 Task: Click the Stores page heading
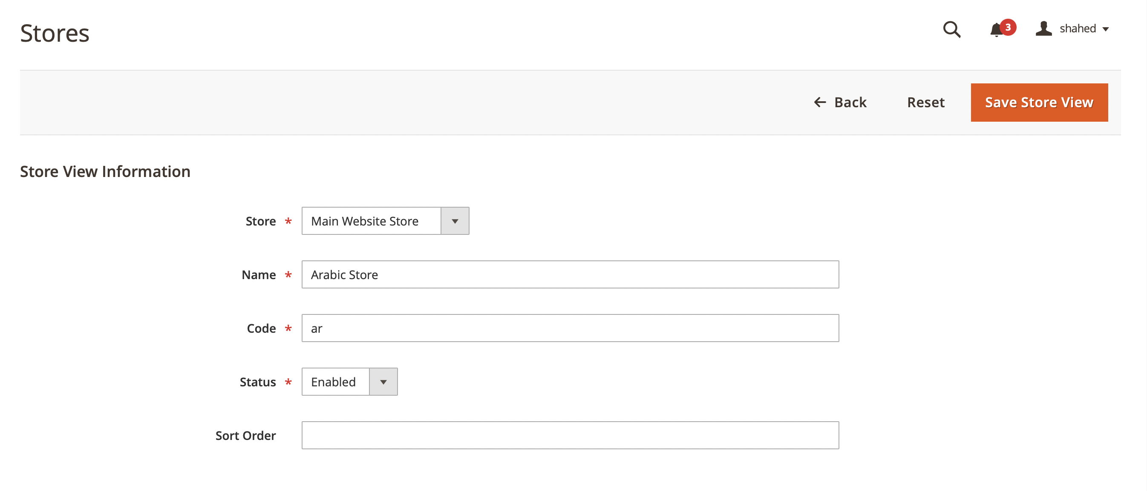click(54, 32)
